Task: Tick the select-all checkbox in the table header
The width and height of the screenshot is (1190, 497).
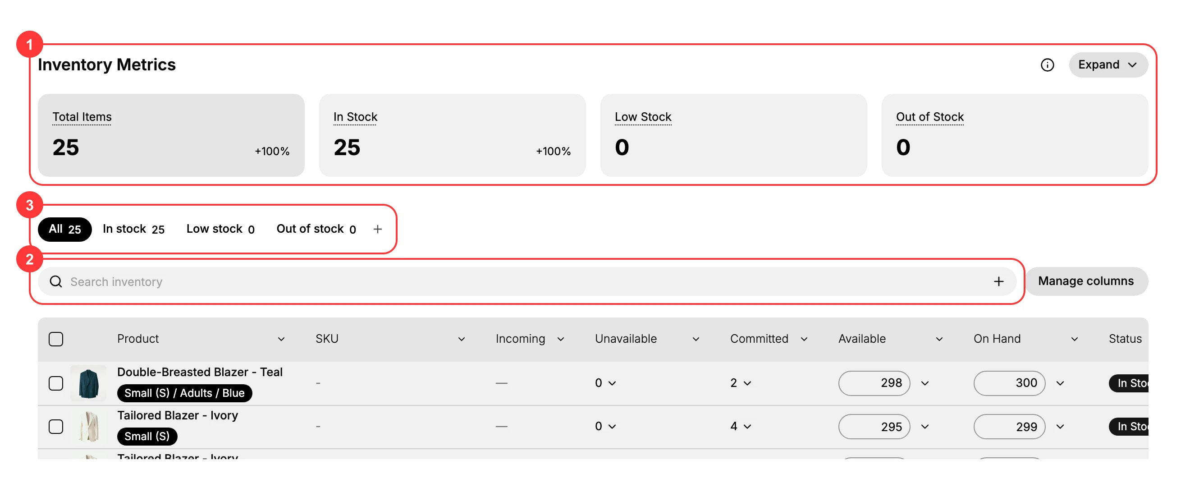Action: (56, 339)
